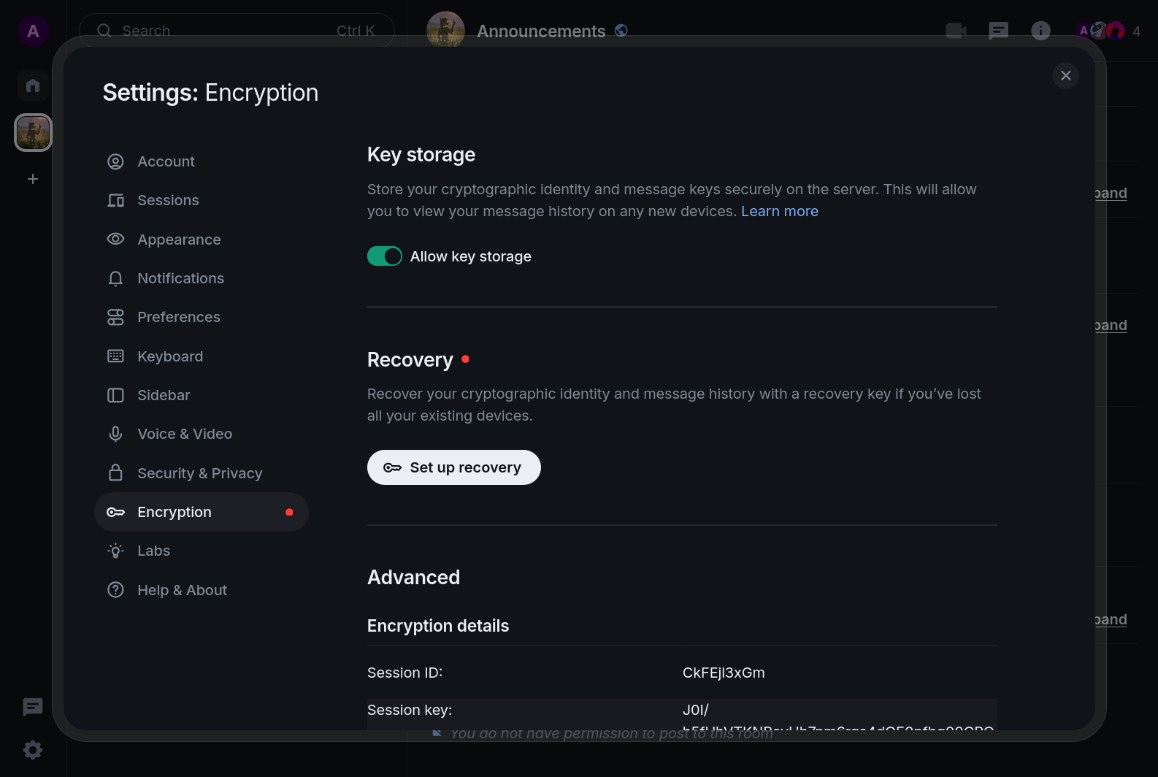The image size is (1158, 777).
Task: Switch to the Sessions tab
Action: (168, 200)
